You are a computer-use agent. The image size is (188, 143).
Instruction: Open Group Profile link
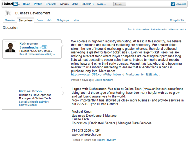click(177, 20)
